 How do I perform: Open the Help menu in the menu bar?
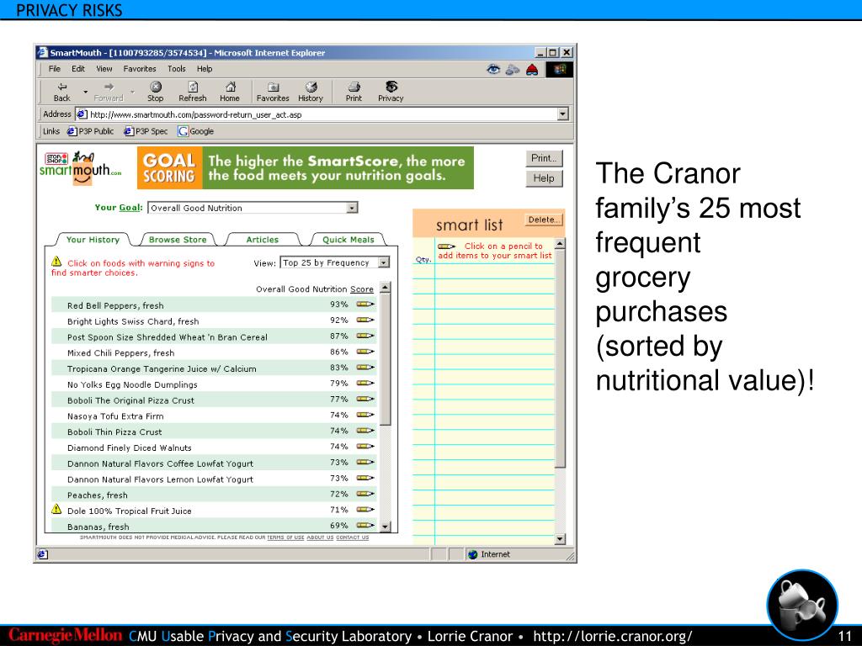(205, 69)
